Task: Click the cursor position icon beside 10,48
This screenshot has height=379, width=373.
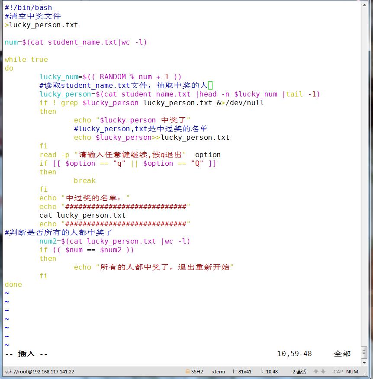Action: coord(263,372)
